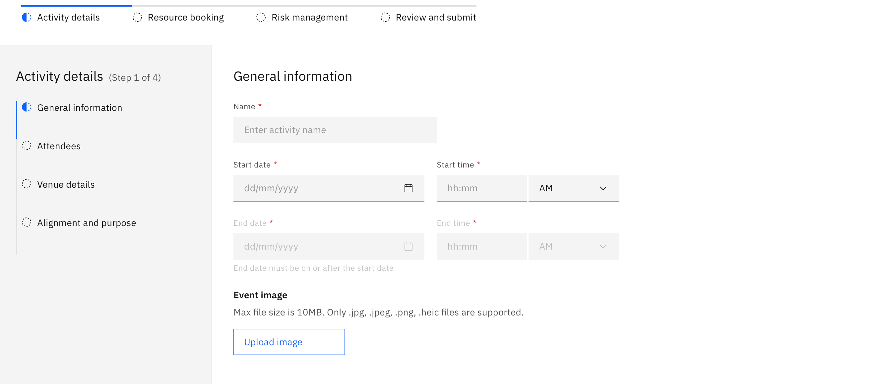Click the end date helper text
Viewport: 882px width, 384px height.
313,268
